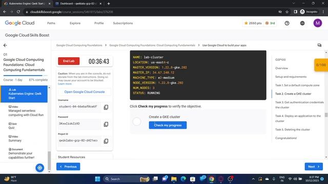Open Google Cloud Computing Foundations breadcrumb
This screenshot has width=328, height=184.
79,45
